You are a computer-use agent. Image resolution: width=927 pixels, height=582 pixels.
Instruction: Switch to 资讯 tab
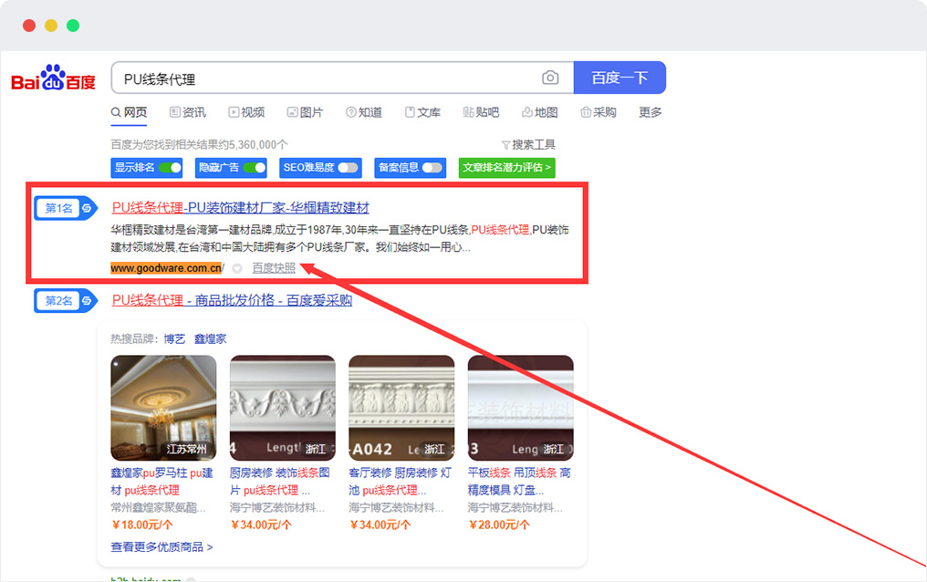point(187,112)
